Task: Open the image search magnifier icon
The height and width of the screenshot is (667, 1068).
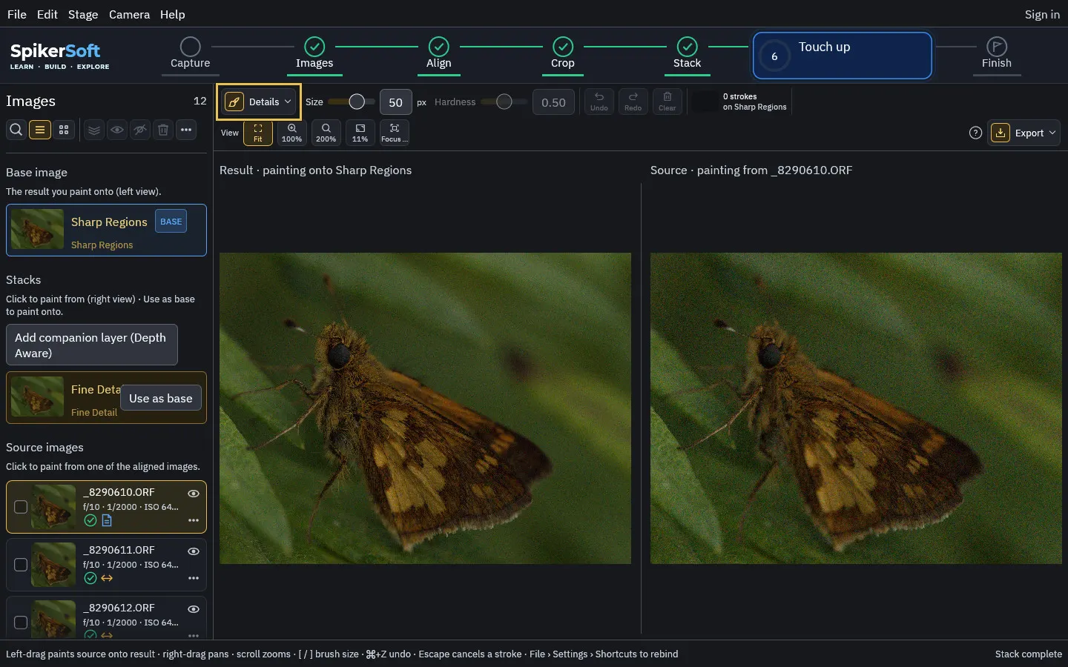Action: [x=16, y=130]
